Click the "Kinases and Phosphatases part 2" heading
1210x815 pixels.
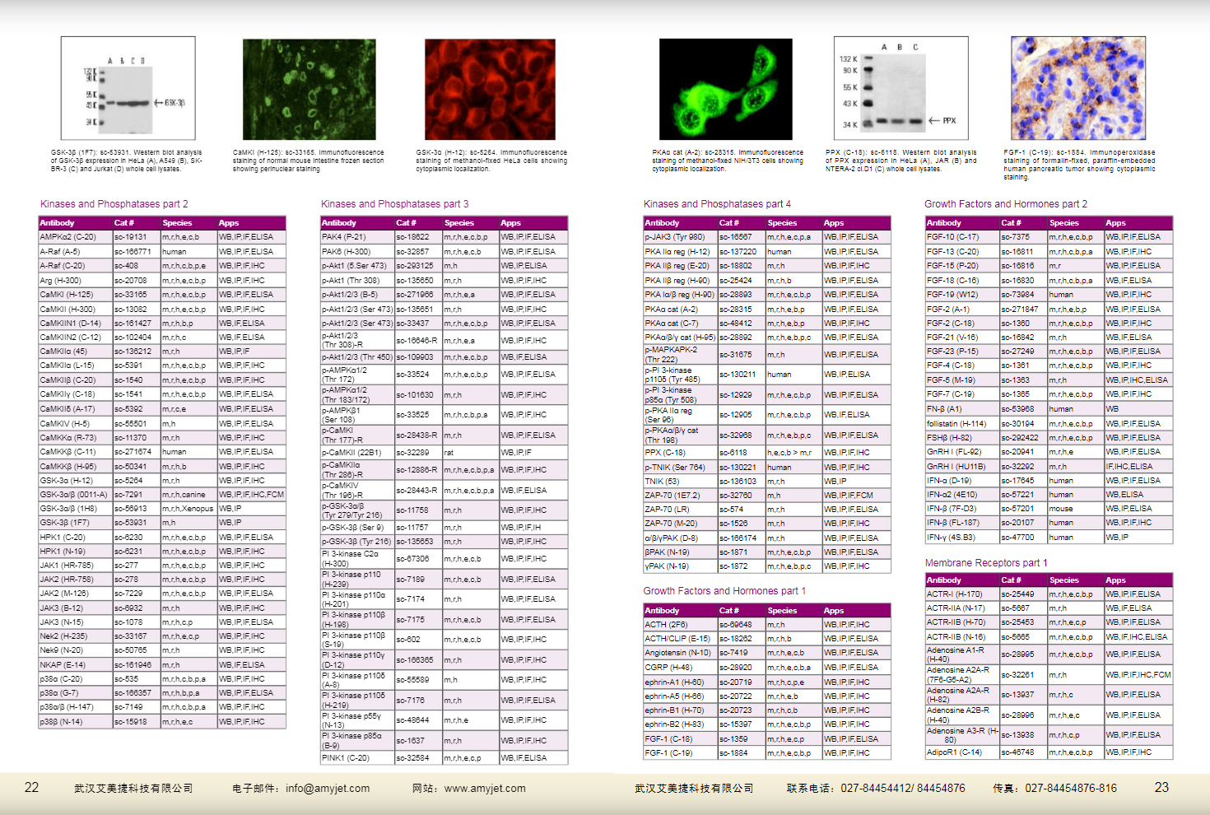114,204
